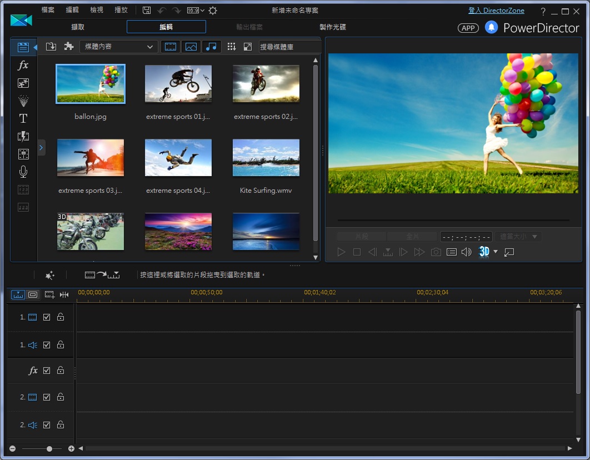Screen dimensions: 590x460
Task: Click the Audio Mixing room icon
Action: [23, 154]
